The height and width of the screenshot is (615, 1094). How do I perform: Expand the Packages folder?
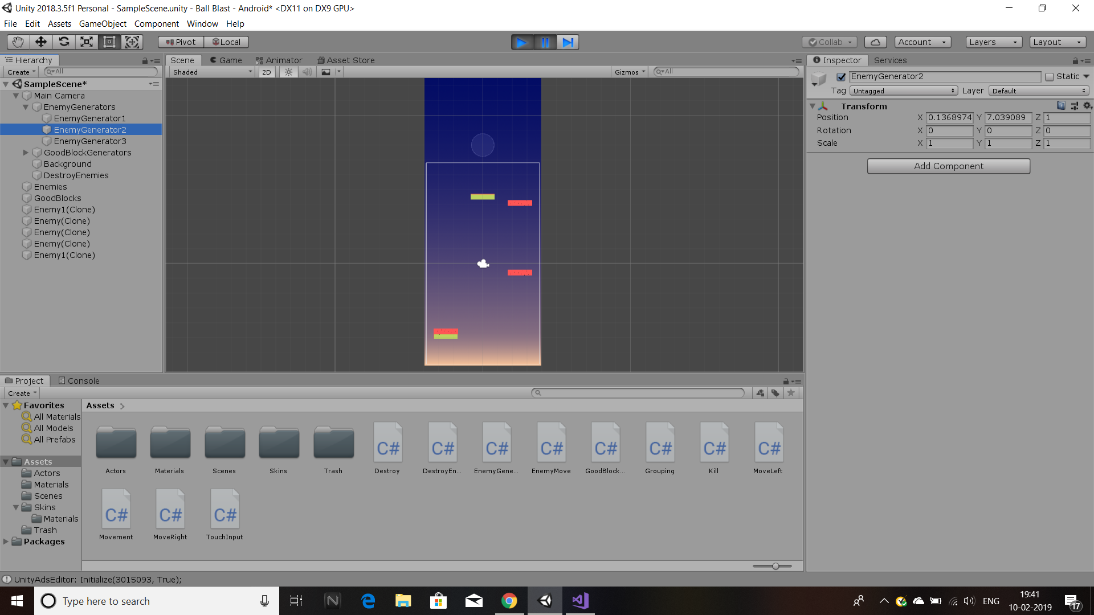point(6,542)
